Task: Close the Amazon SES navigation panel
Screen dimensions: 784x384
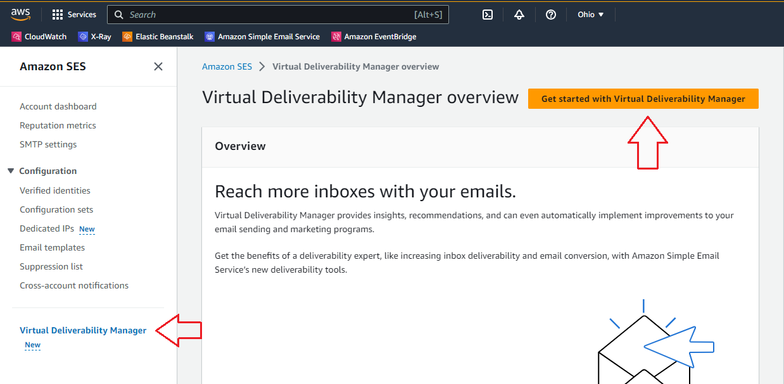Action: [x=158, y=66]
